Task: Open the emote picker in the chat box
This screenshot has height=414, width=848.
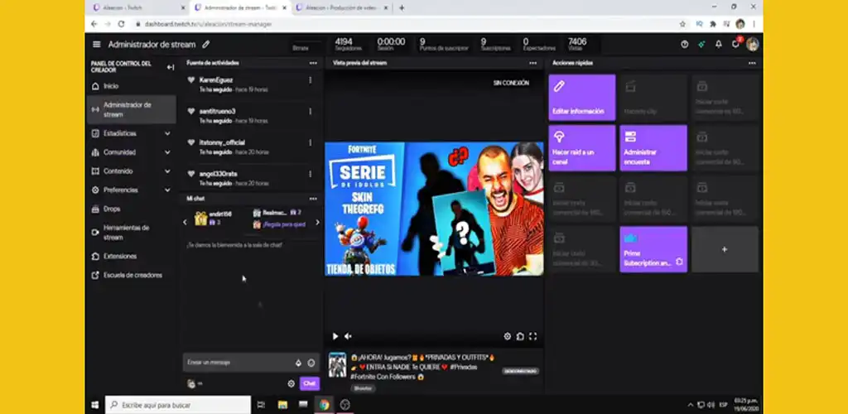Action: click(311, 363)
